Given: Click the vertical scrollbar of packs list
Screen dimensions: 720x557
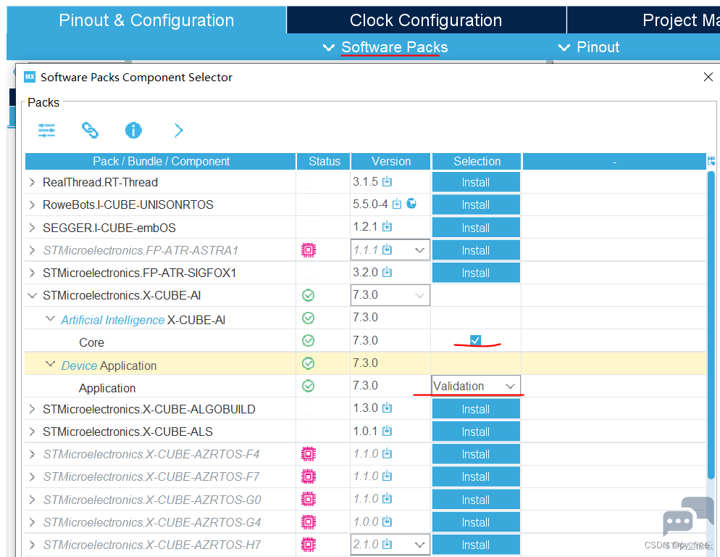Looking at the screenshot, I should (711, 326).
